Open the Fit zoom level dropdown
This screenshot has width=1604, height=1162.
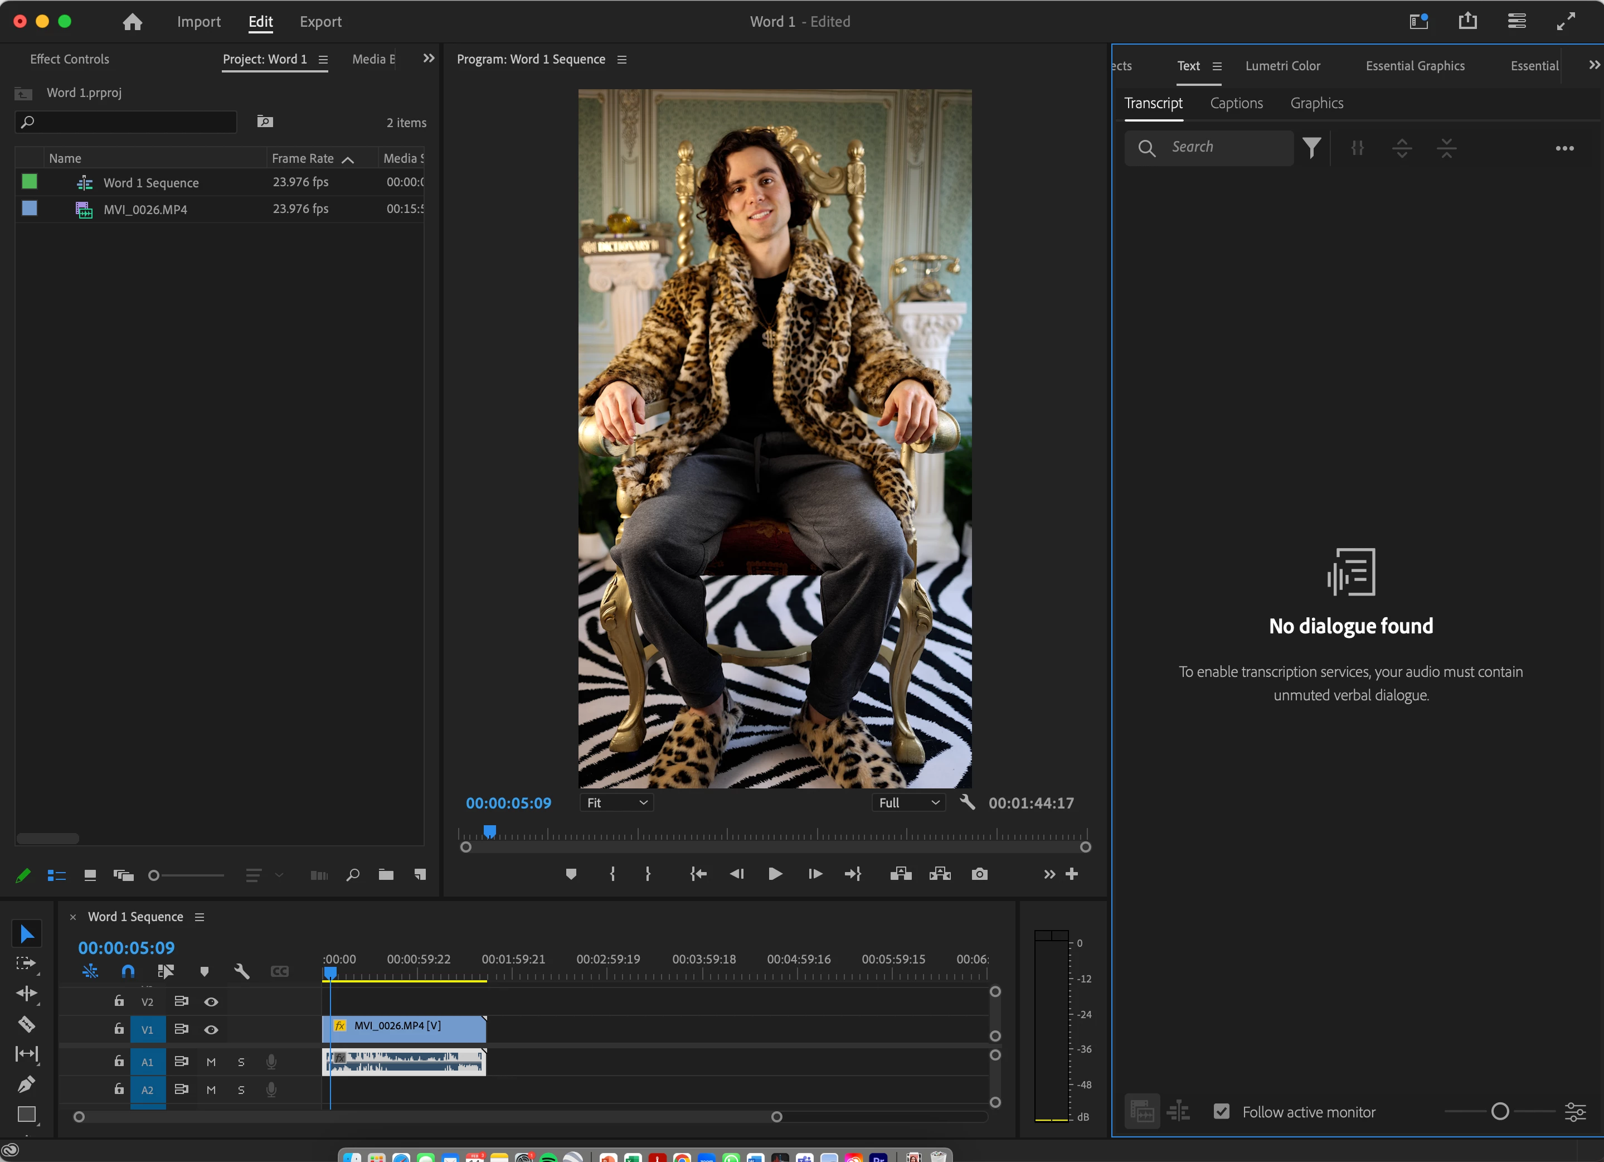pos(617,802)
